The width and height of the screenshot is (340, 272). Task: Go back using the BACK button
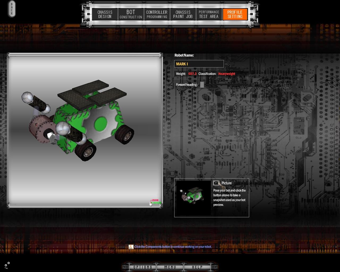tap(12, 9)
